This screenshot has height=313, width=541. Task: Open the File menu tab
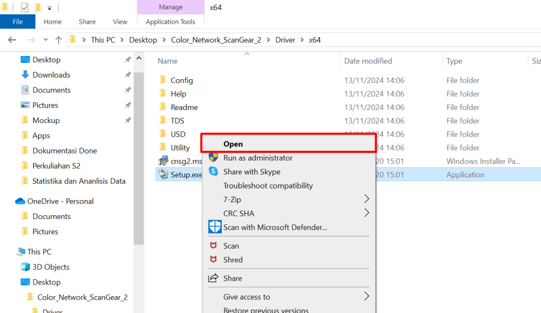[x=17, y=22]
